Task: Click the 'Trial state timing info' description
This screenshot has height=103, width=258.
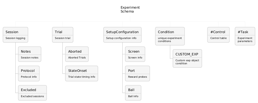Action: coord(82,77)
